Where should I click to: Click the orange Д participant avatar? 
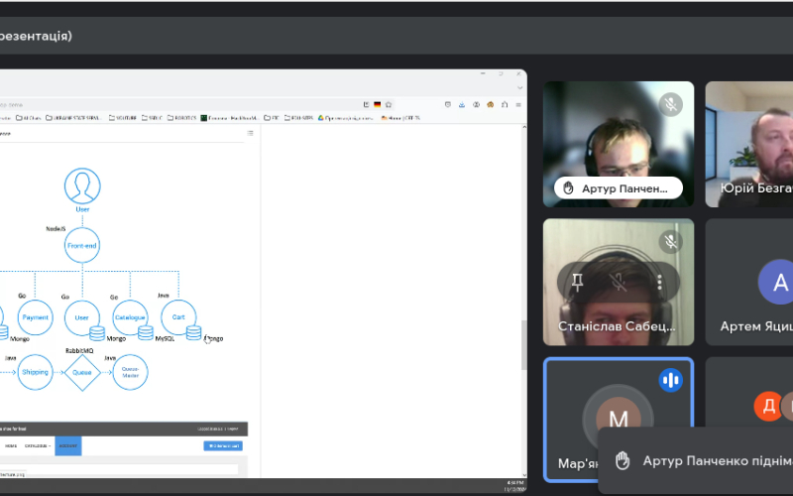tap(769, 406)
